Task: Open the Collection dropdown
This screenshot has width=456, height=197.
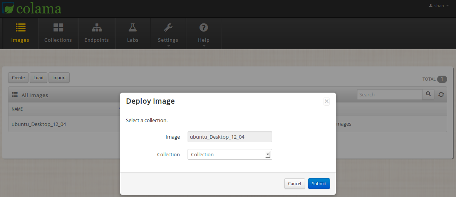Action: coord(230,154)
